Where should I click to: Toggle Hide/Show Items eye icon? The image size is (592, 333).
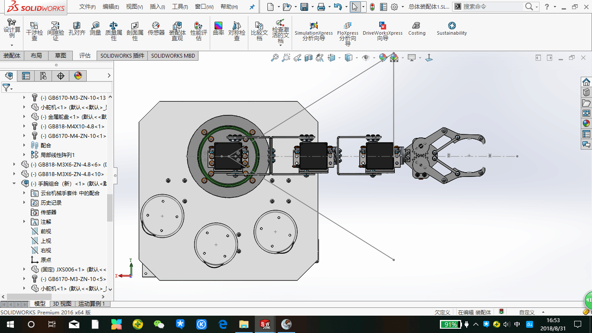tap(366, 57)
